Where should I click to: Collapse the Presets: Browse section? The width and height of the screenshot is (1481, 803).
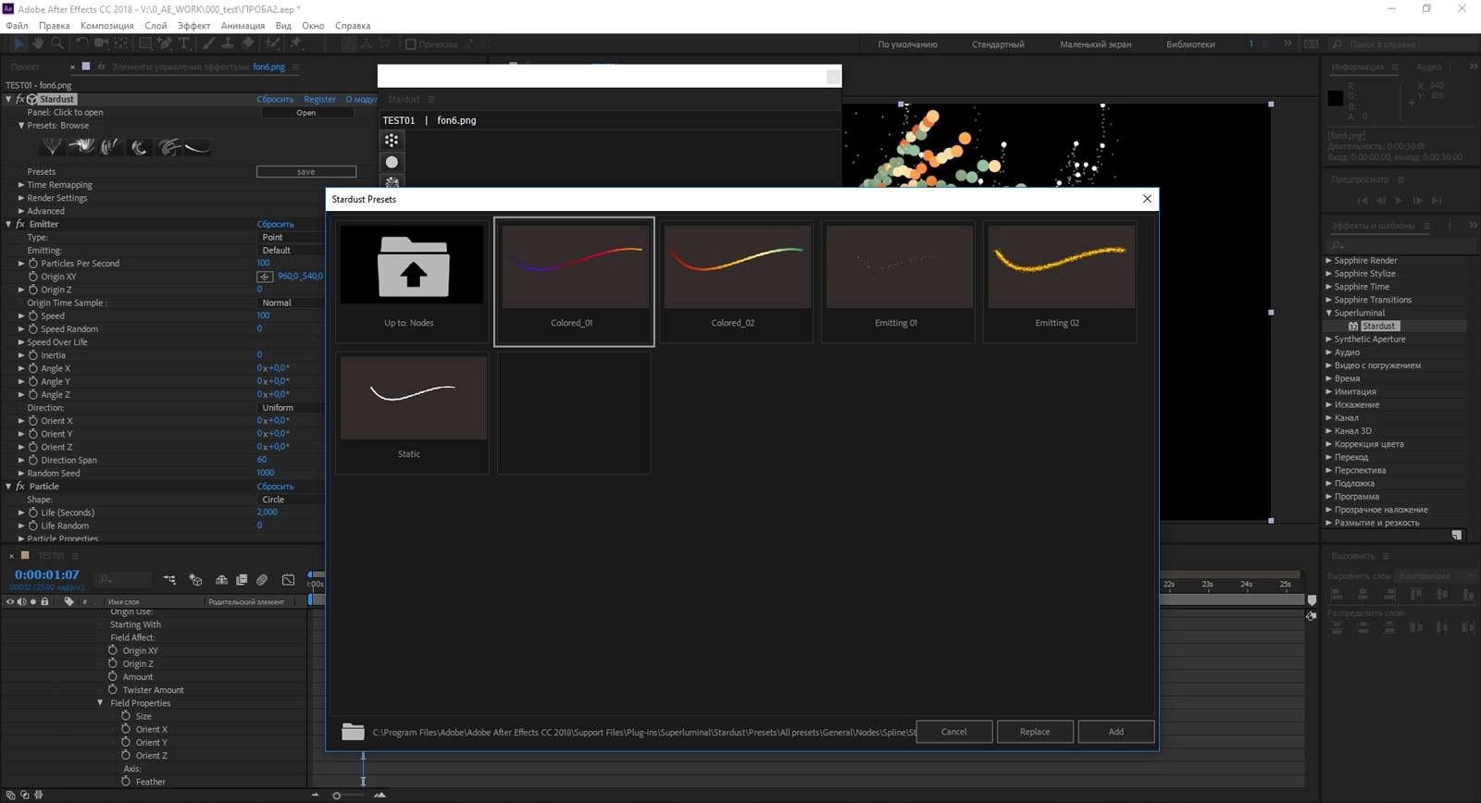(21, 126)
